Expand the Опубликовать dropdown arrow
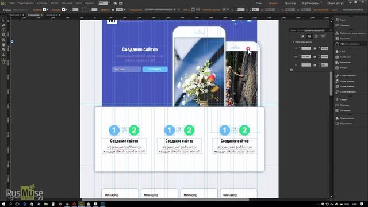This screenshot has width=368, height=207. (x=321, y=3)
